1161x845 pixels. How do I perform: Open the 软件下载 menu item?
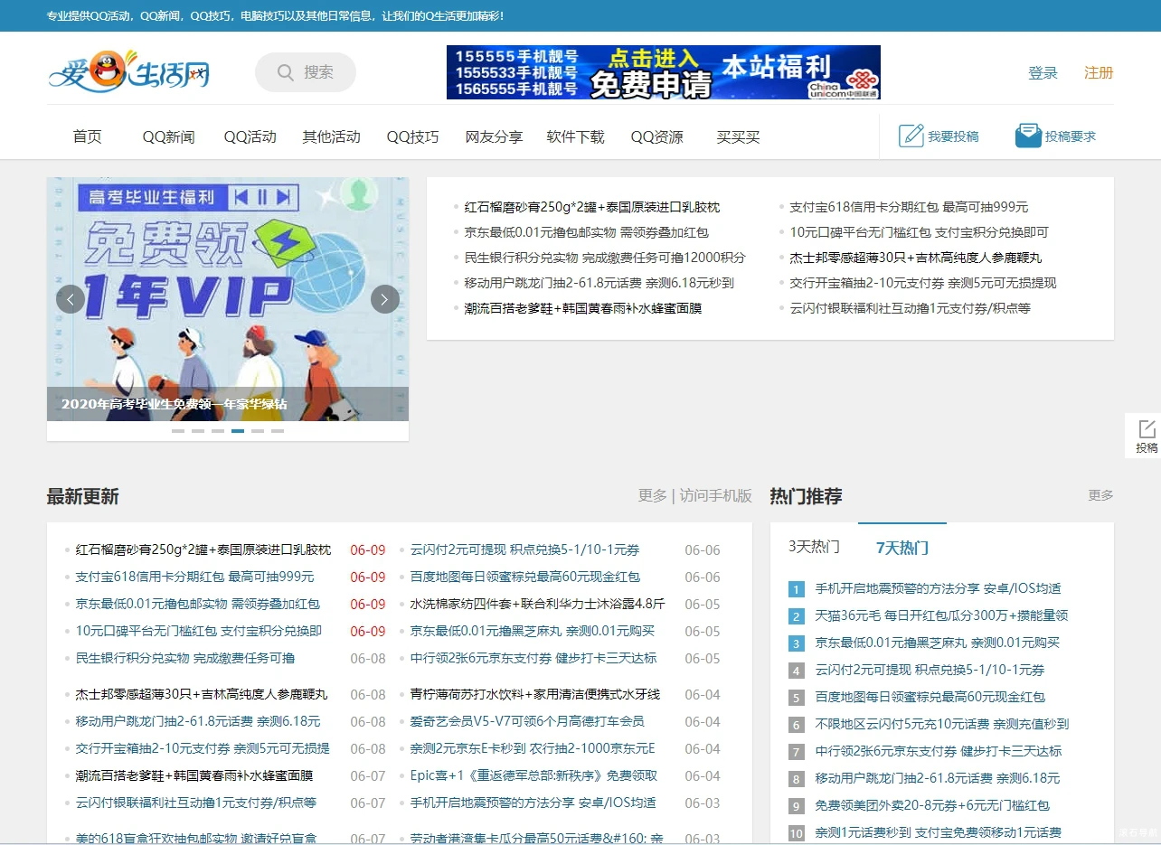(x=575, y=137)
